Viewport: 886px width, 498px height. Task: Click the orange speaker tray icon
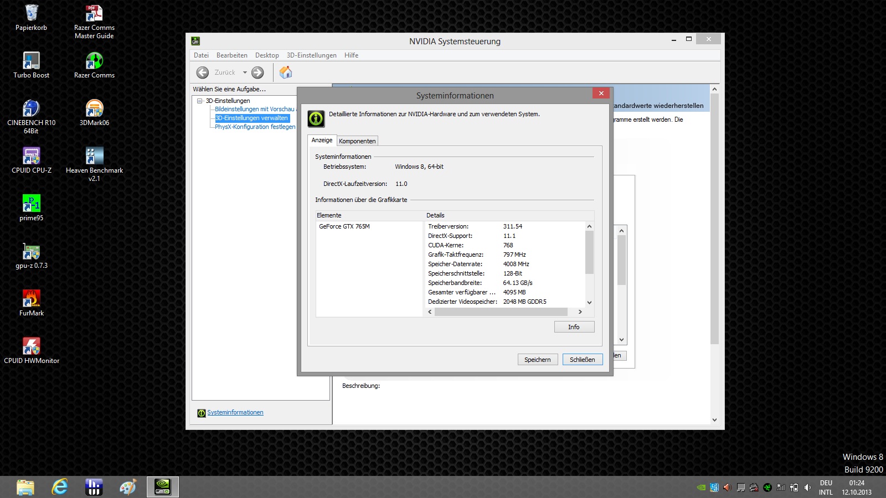tap(727, 487)
